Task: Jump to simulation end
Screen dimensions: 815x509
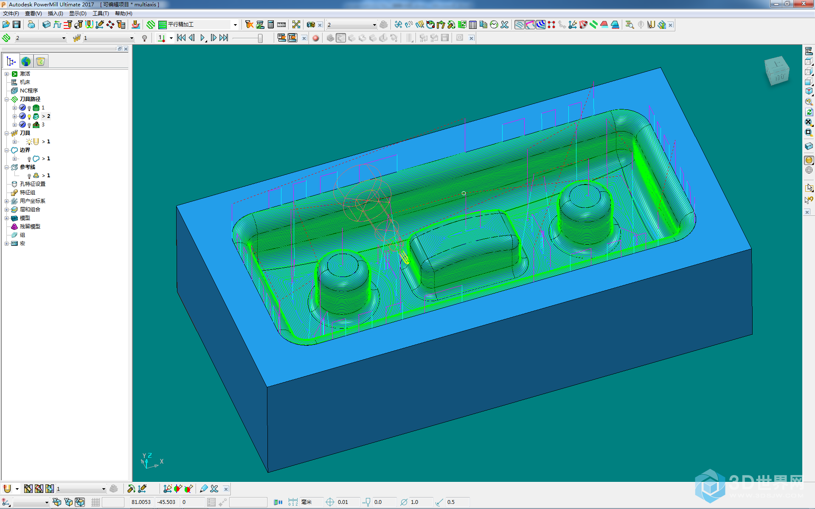Action: pos(224,38)
